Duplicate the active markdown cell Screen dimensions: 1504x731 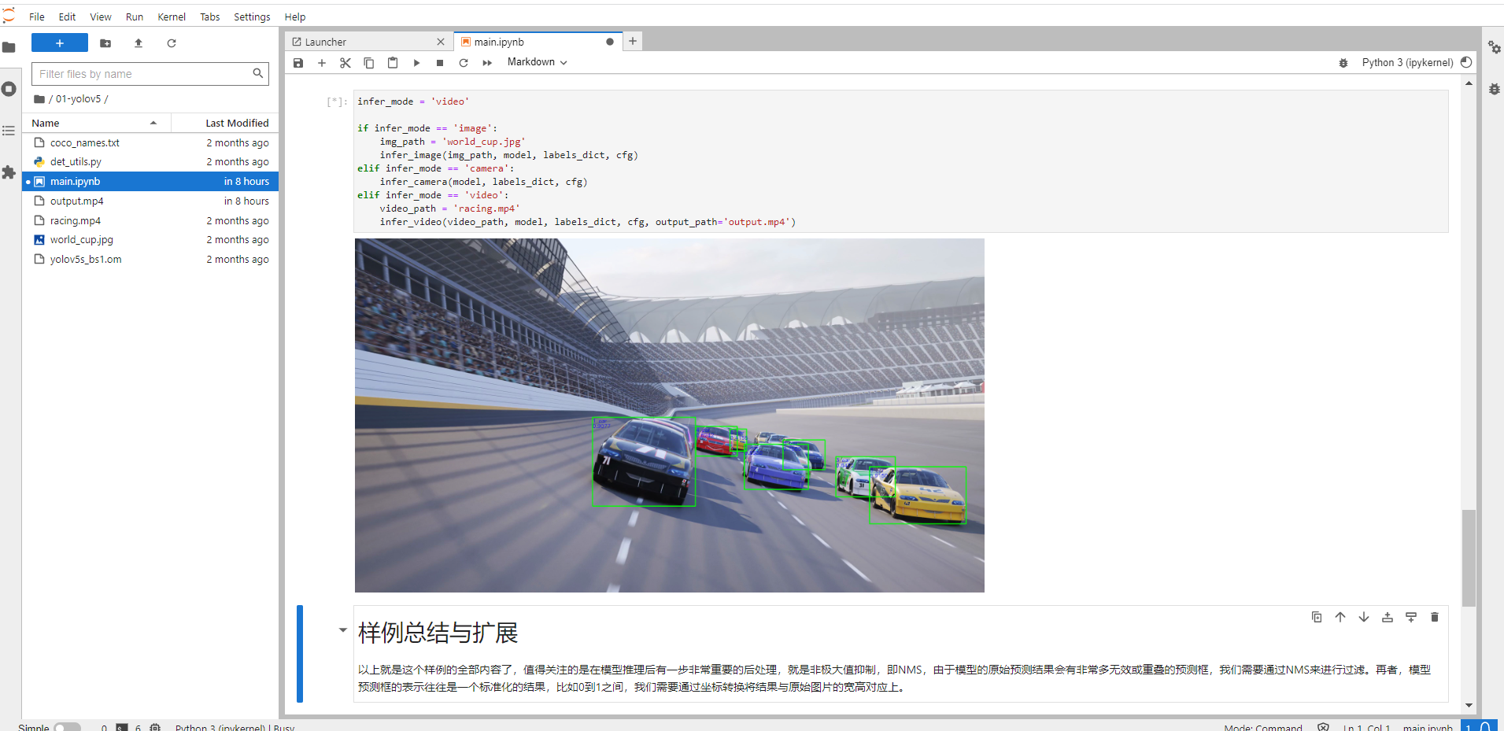(x=1317, y=618)
